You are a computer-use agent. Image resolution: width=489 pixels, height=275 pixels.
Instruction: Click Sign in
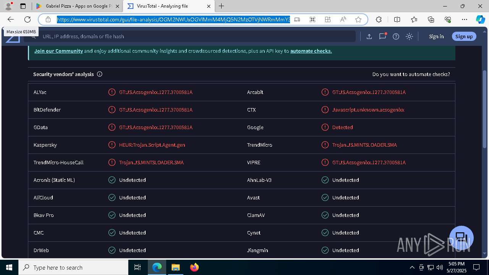click(436, 36)
